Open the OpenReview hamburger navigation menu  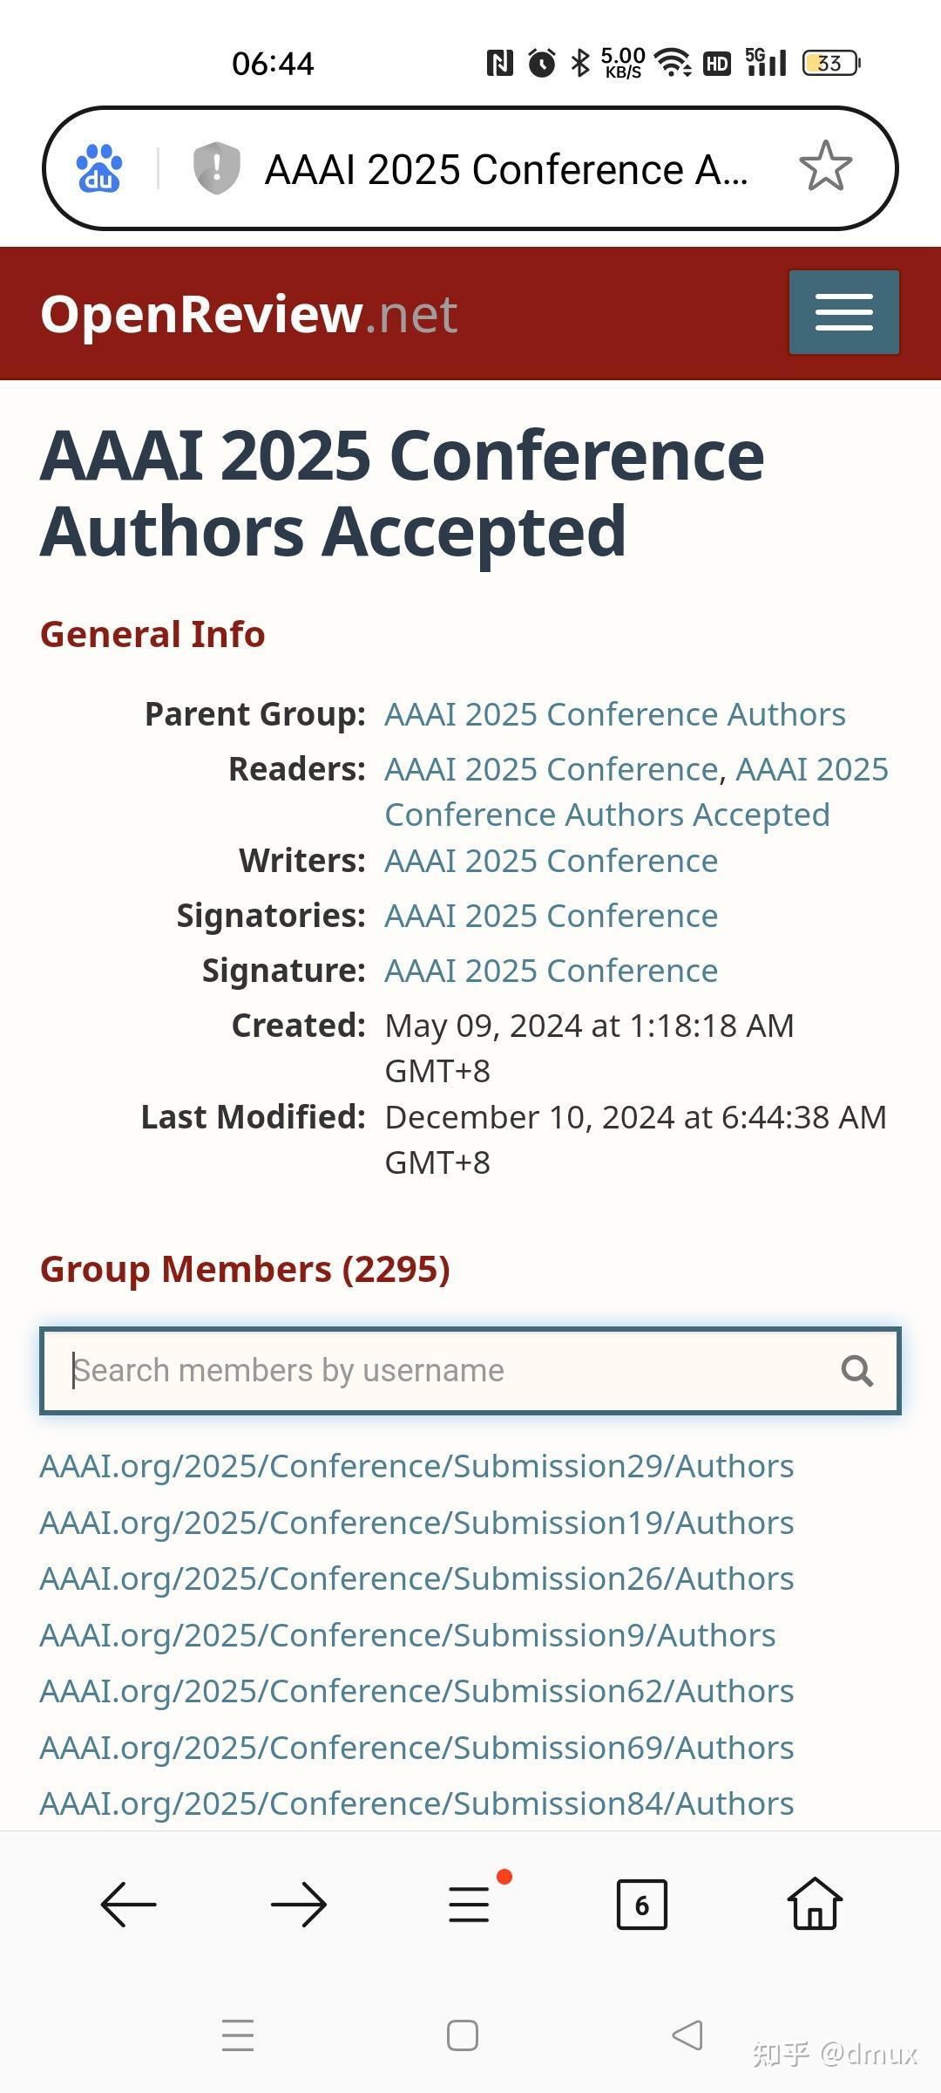[843, 312]
